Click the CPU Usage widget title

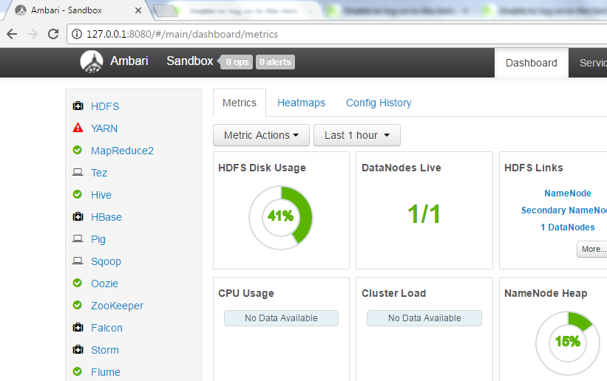point(246,293)
